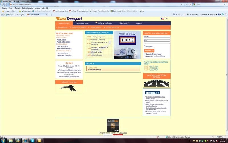Open the Nápověda menu
Viewport: 228px width, 143px height.
[45, 8]
